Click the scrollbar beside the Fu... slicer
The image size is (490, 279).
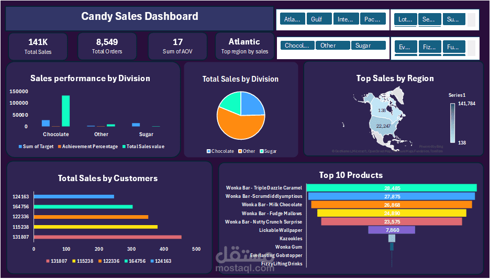point(471,48)
